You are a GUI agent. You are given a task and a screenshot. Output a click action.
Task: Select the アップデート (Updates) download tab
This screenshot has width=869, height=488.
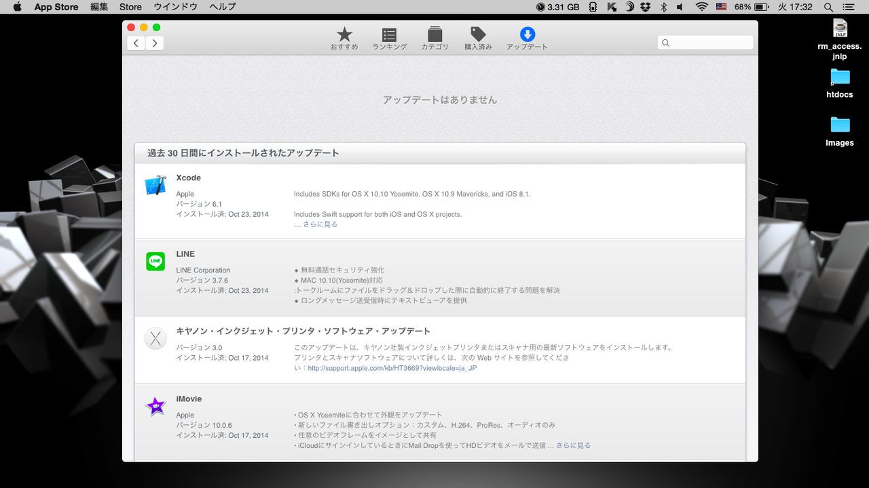pos(527,39)
